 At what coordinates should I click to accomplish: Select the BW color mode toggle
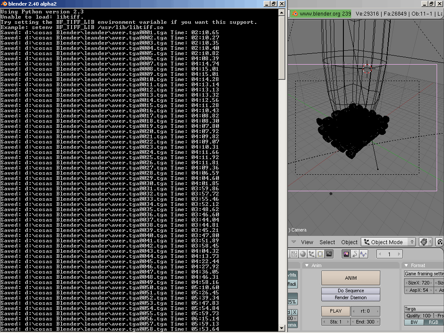[x=414, y=322]
